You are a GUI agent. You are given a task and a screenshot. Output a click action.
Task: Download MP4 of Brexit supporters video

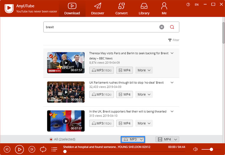[124, 123]
